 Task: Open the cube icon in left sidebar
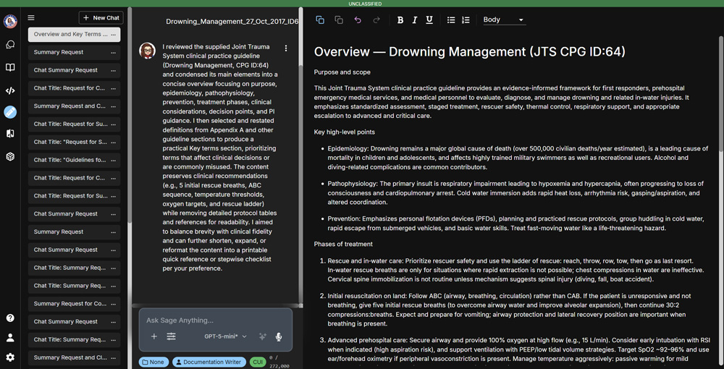pos(10,156)
